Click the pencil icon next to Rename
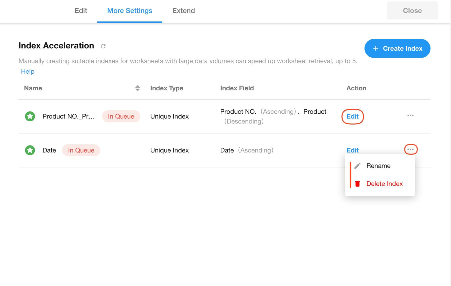Image resolution: width=451 pixels, height=286 pixels. (x=357, y=166)
